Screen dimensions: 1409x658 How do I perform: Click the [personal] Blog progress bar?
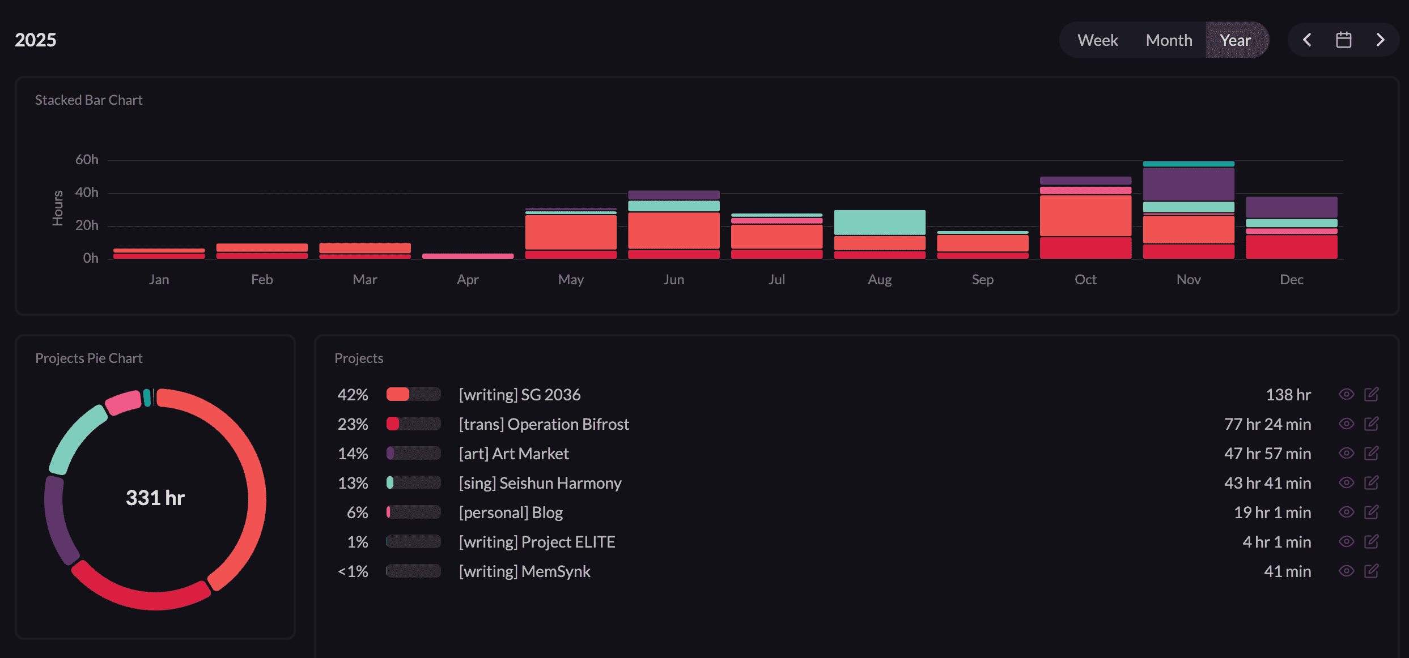(413, 512)
